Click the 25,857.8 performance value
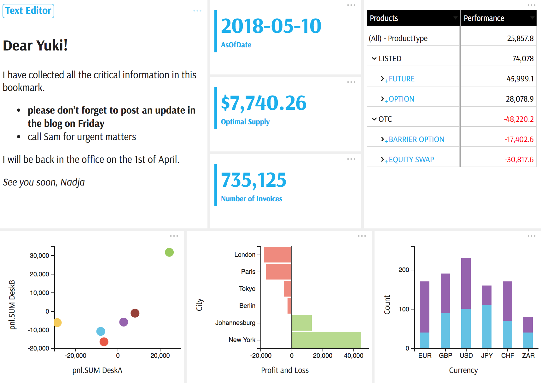 click(520, 38)
